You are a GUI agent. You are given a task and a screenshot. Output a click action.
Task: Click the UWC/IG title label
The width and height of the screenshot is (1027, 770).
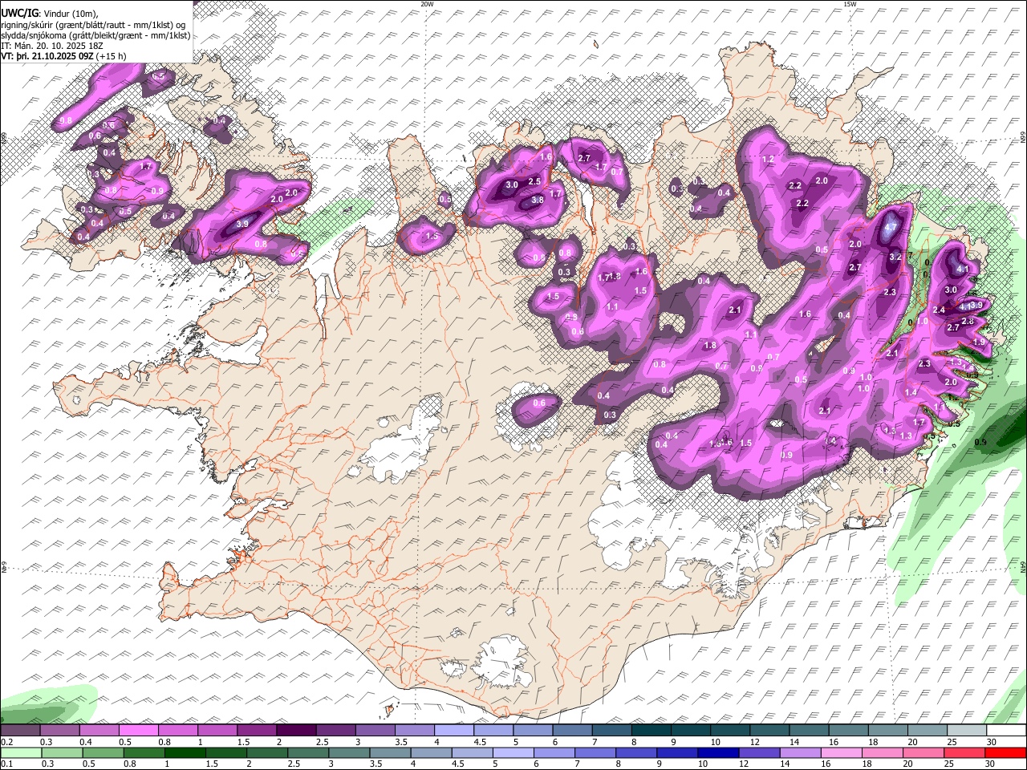pos(19,12)
